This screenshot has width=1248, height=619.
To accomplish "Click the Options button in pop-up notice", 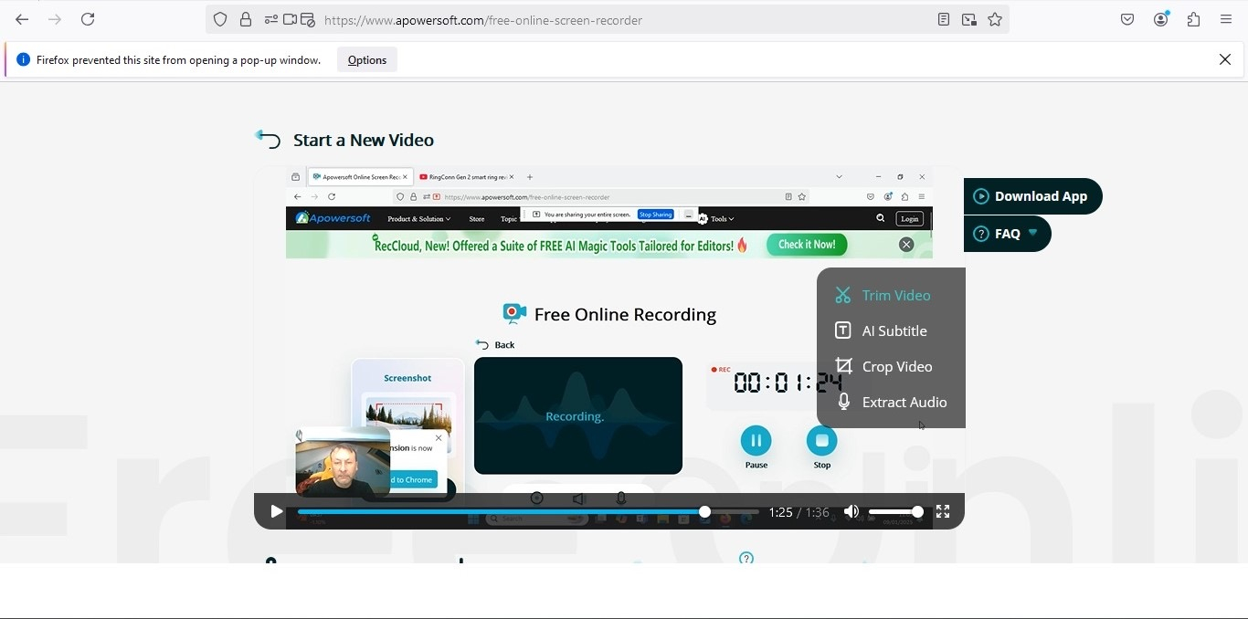I will click(x=367, y=60).
